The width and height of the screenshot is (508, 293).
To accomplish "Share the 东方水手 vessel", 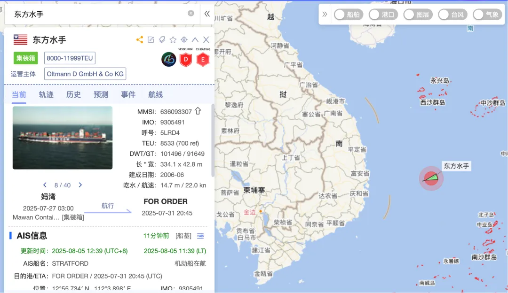I will point(140,40).
